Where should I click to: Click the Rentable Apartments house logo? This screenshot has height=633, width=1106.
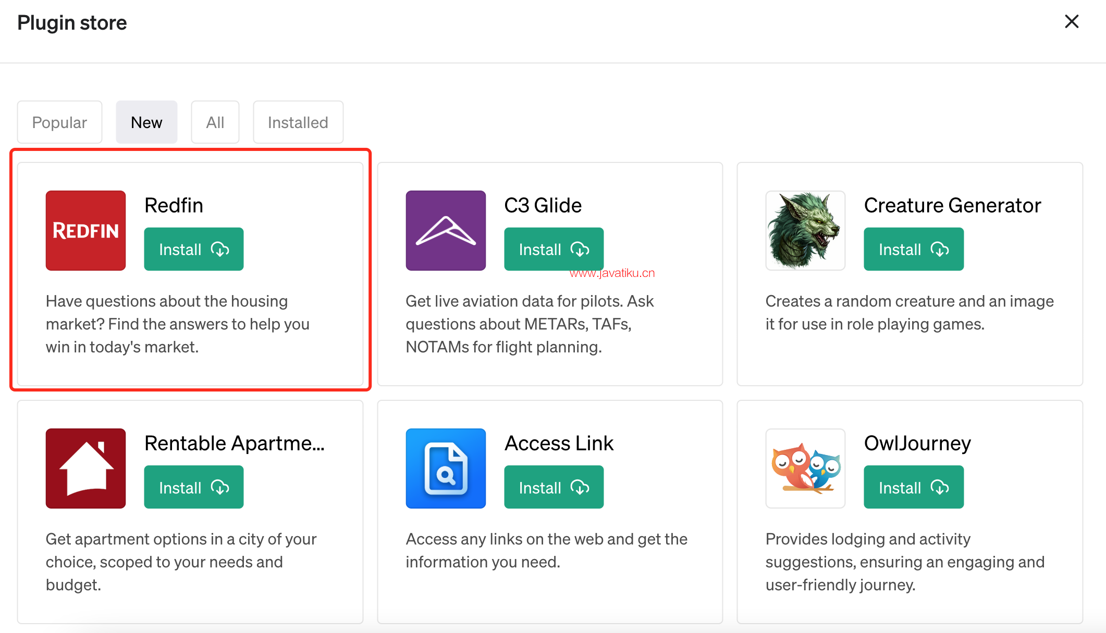(x=85, y=468)
